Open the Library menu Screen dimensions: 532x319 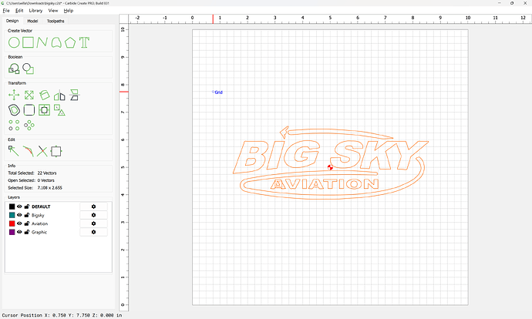(x=35, y=11)
